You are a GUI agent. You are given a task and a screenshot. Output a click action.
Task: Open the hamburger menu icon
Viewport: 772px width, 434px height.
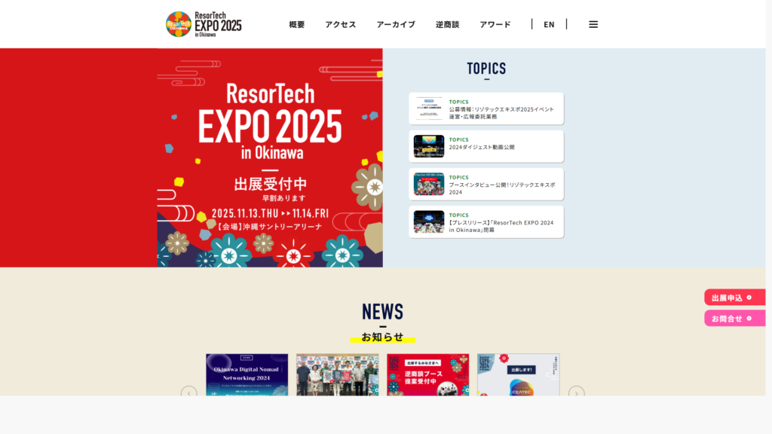593,24
